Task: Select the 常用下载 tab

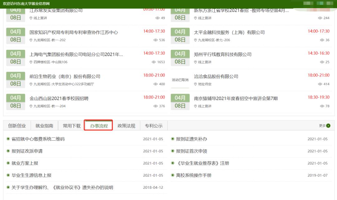Action: click(x=71, y=126)
